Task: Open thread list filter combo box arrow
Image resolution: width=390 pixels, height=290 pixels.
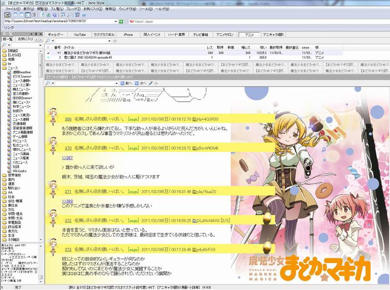Action: [x=109, y=41]
